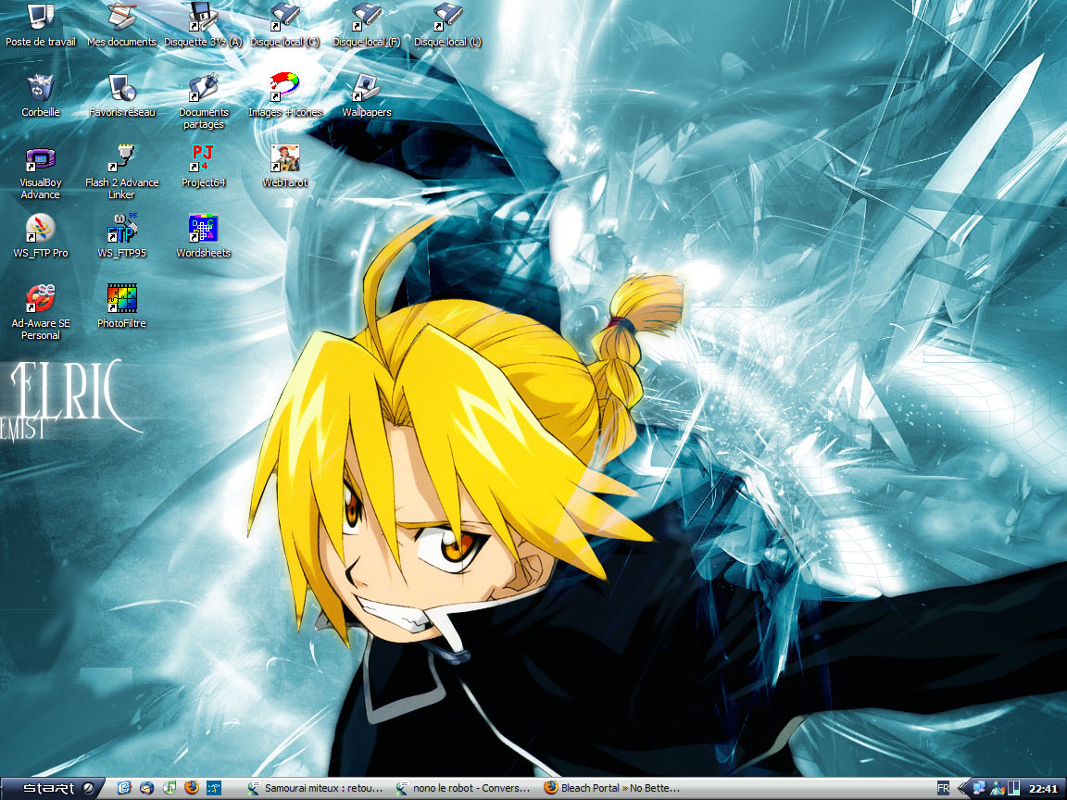Switch to nono le robot conversation

463,789
